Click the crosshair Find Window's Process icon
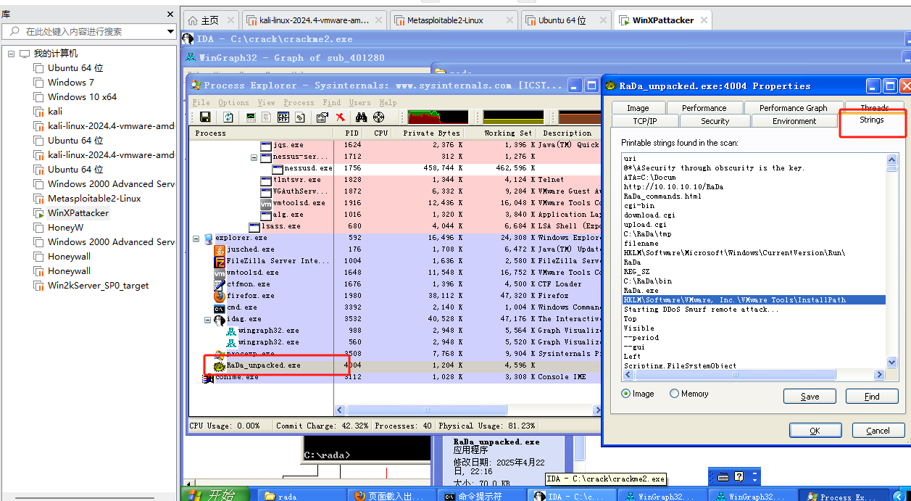Viewport: 911px width, 501px height. (378, 117)
